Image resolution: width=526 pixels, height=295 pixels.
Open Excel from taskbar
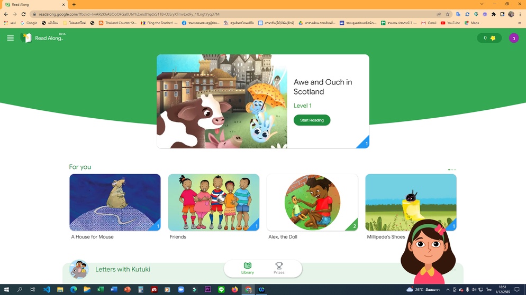[101, 289]
